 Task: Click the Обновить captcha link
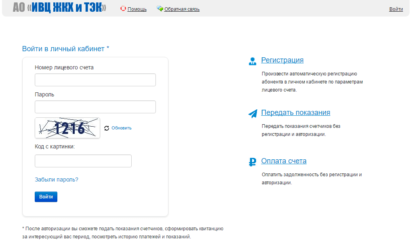point(122,128)
